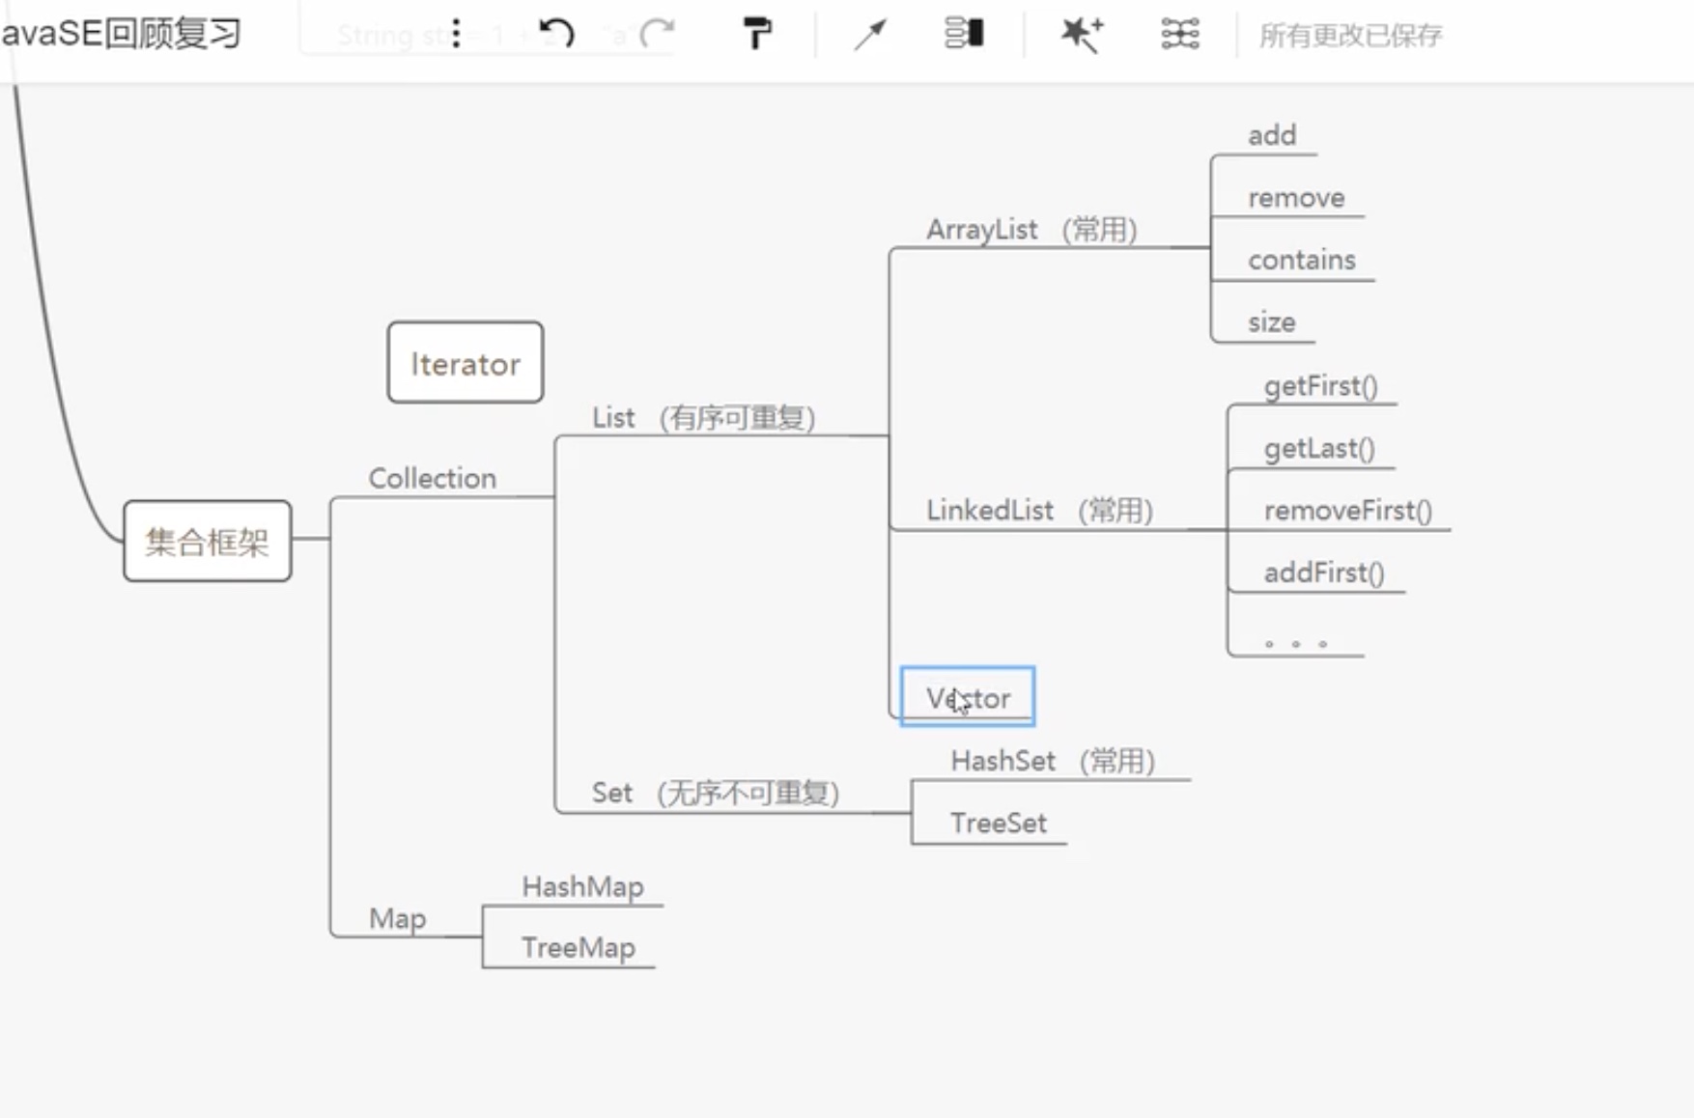Select the TreeMap node
The height and width of the screenshot is (1118, 1694).
click(578, 948)
